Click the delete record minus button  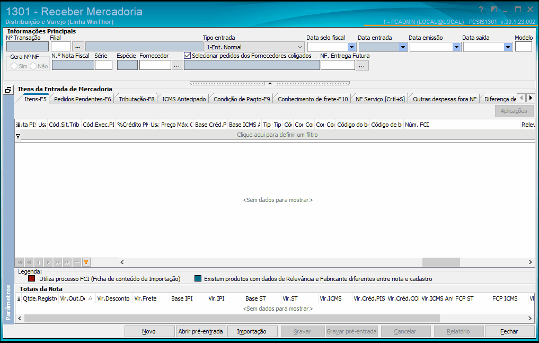coord(77,262)
